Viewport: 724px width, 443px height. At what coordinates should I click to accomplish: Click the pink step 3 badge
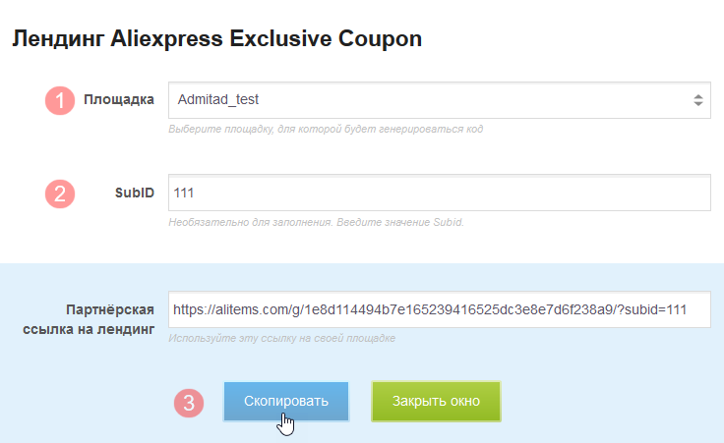click(x=189, y=402)
